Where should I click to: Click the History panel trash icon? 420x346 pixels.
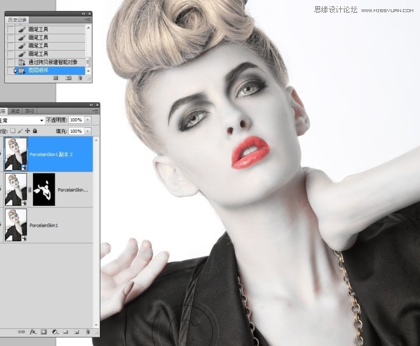point(80,78)
